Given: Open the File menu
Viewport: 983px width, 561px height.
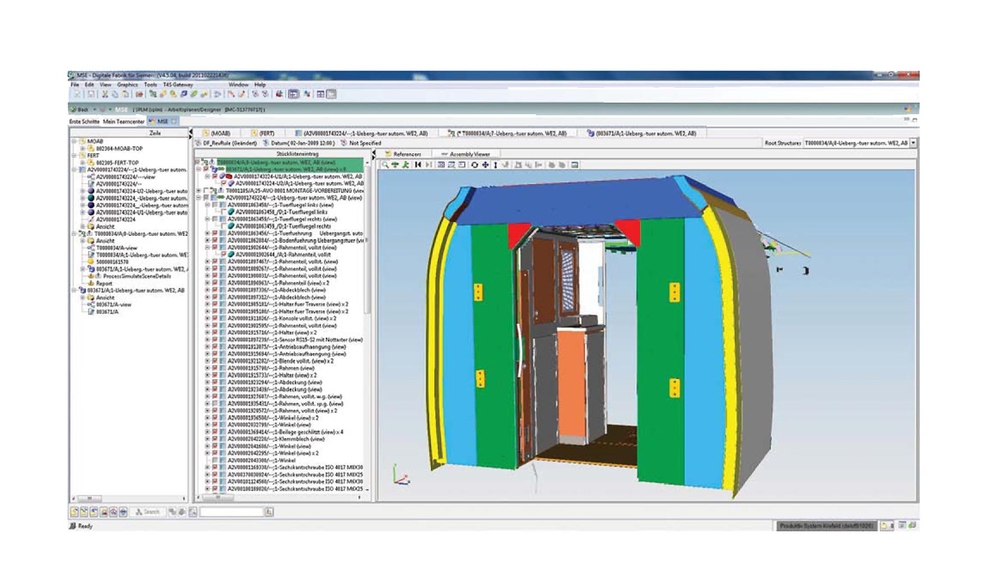Looking at the screenshot, I should [x=75, y=85].
